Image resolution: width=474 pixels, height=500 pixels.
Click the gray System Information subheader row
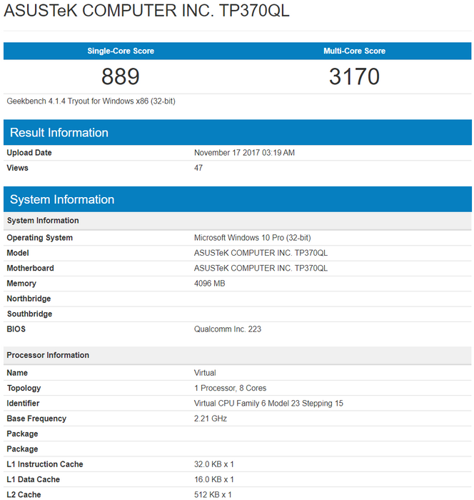pyautogui.click(x=238, y=221)
